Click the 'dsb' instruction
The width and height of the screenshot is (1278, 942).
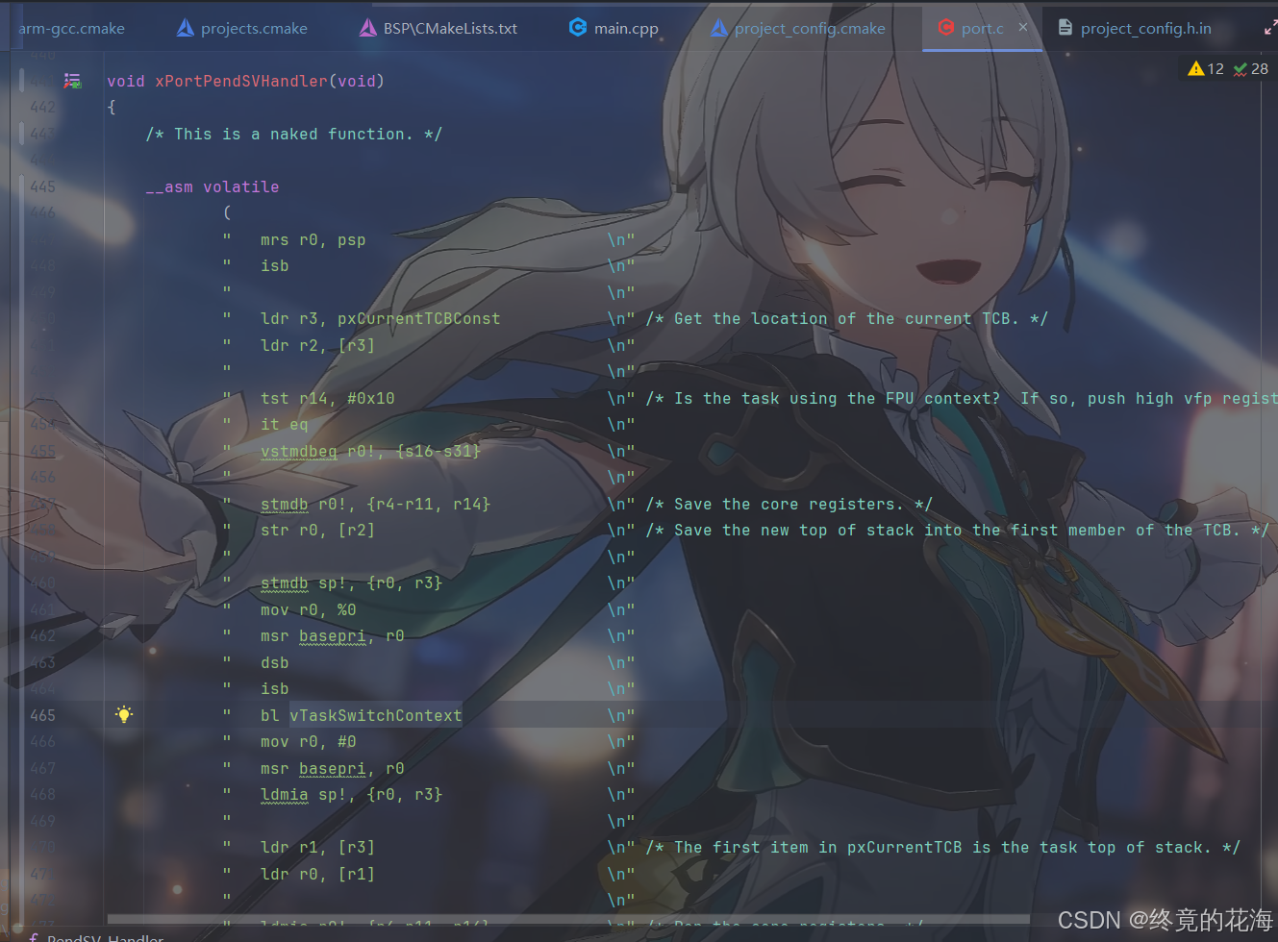275,662
